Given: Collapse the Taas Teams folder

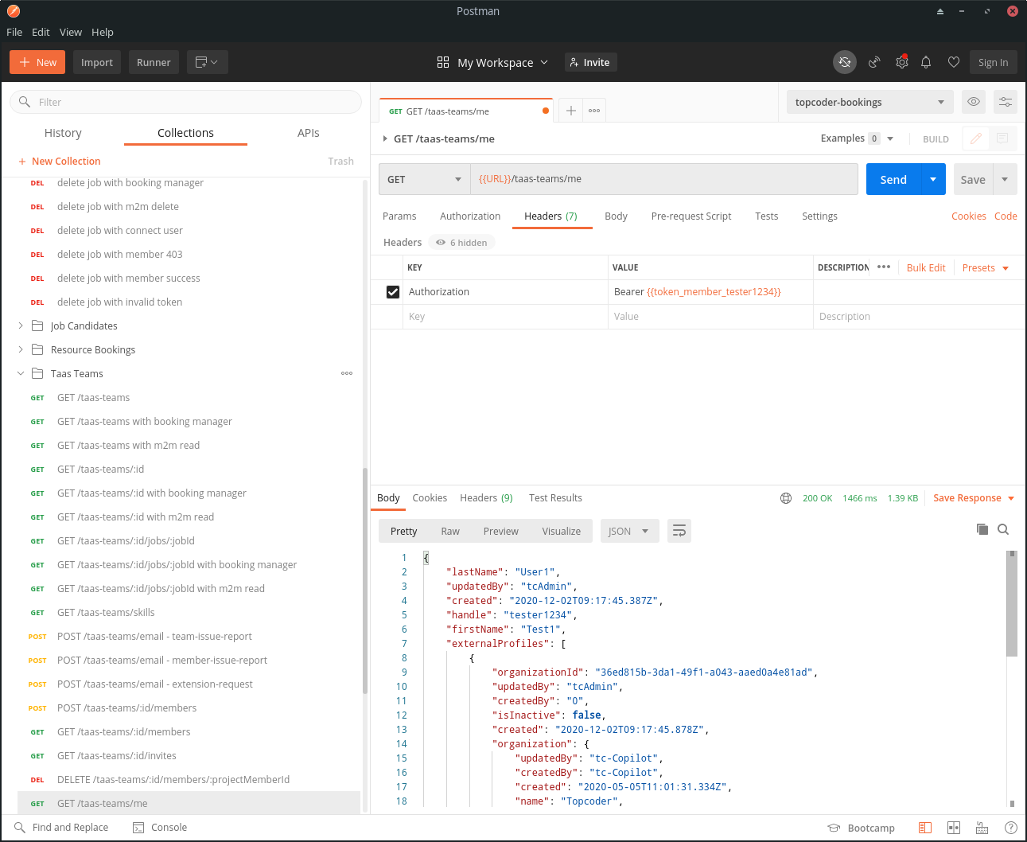Looking at the screenshot, I should (x=21, y=373).
